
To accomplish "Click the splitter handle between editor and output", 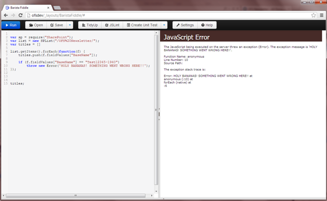I will click(159, 114).
